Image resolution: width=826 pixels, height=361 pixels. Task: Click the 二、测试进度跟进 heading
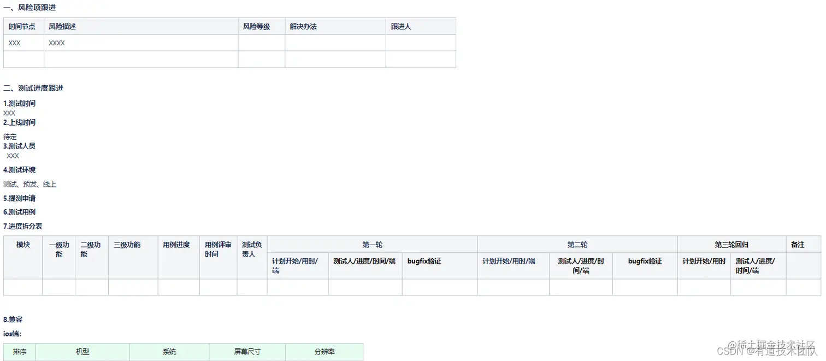pyautogui.click(x=33, y=88)
